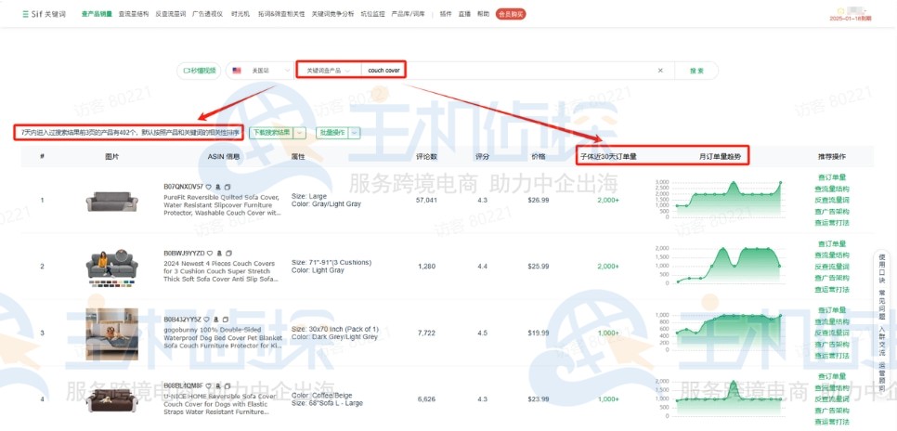897x431 pixels.
Task: Favorite ASIN B08BL4QM8F with heart icon
Action: click(x=209, y=385)
